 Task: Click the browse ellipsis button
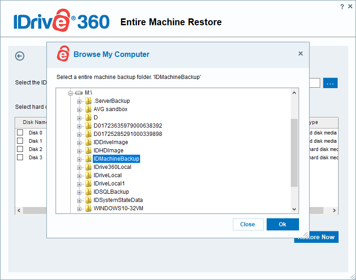coord(331,83)
